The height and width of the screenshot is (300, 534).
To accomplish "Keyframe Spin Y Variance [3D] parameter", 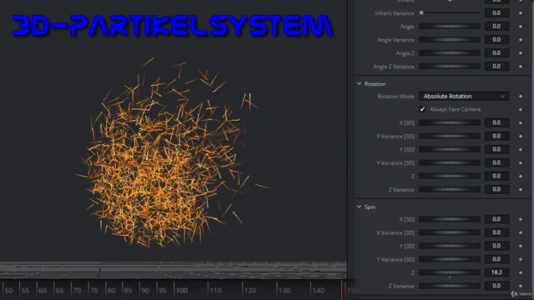I will pyautogui.click(x=521, y=259).
